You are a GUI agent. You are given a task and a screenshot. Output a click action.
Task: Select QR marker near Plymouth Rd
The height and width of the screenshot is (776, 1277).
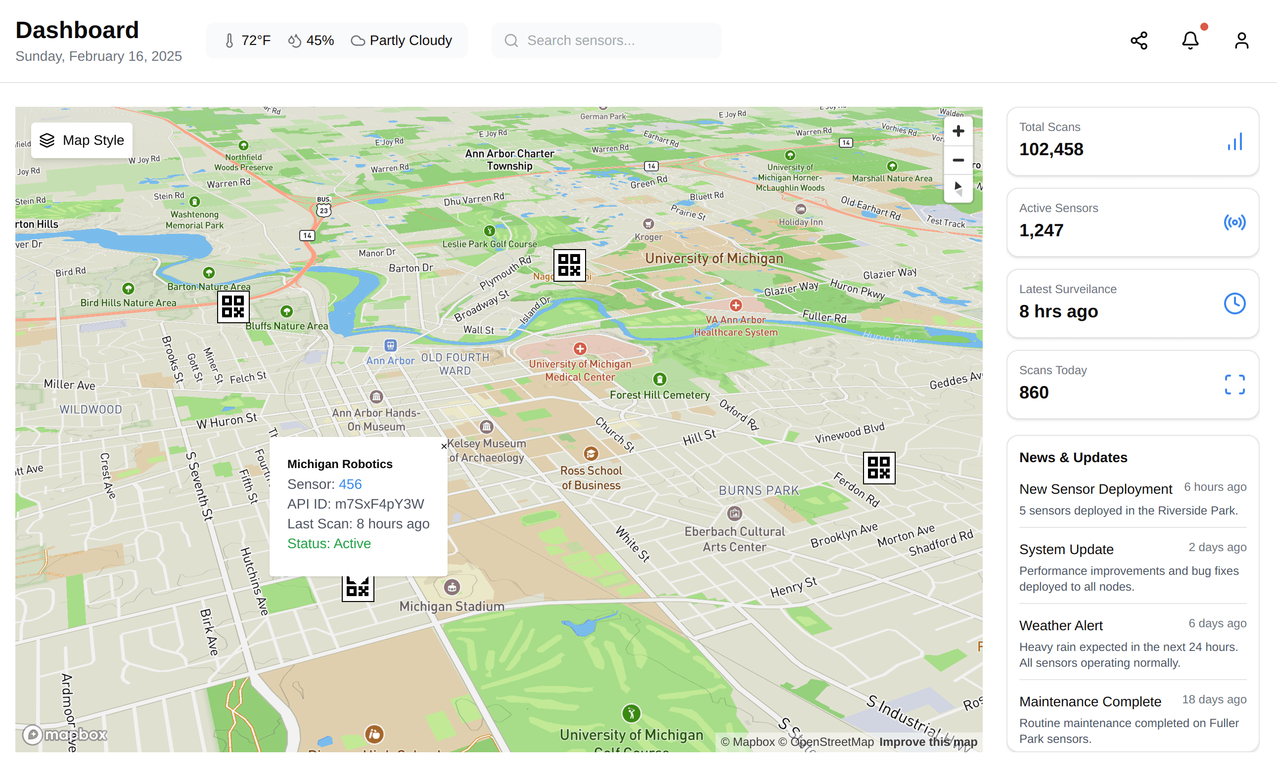click(570, 265)
